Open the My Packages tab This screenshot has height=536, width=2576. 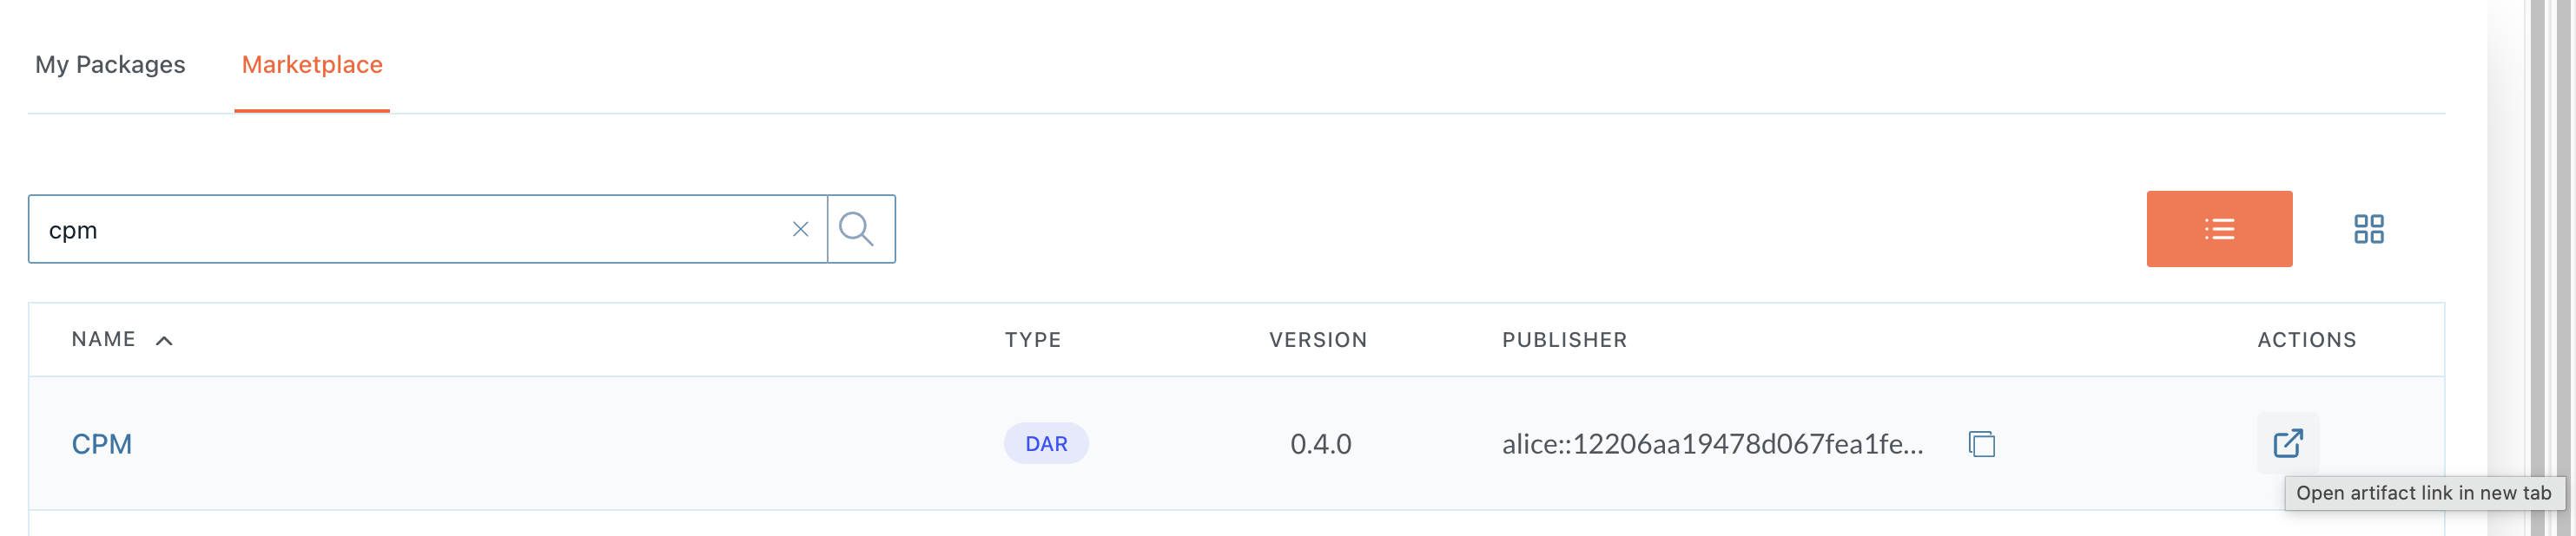tap(110, 65)
